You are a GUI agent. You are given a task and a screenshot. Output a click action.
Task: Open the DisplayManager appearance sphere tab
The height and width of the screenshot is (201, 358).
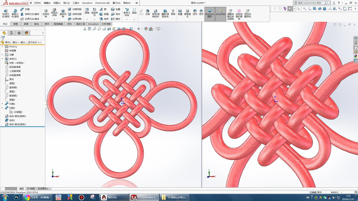(x=26, y=33)
